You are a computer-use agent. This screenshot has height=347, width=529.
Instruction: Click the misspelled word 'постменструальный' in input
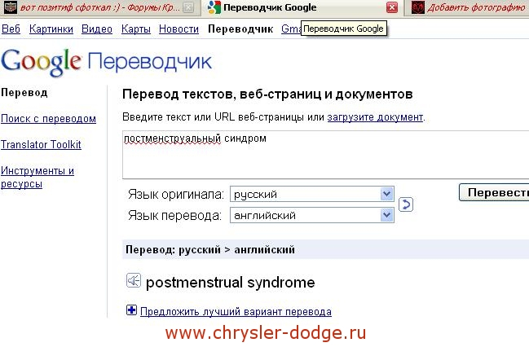click(x=173, y=138)
